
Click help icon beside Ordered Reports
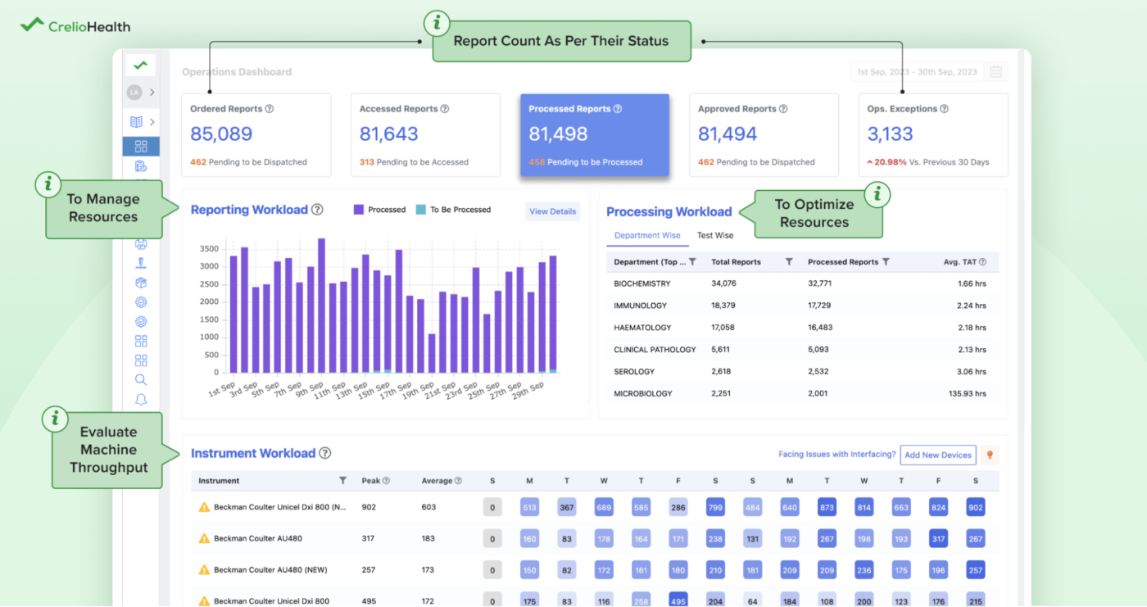click(x=270, y=109)
